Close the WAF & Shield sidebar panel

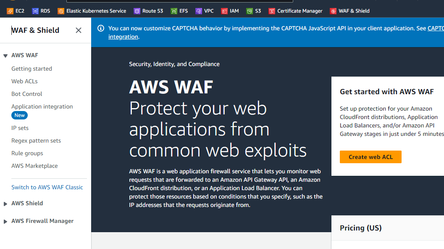click(79, 30)
